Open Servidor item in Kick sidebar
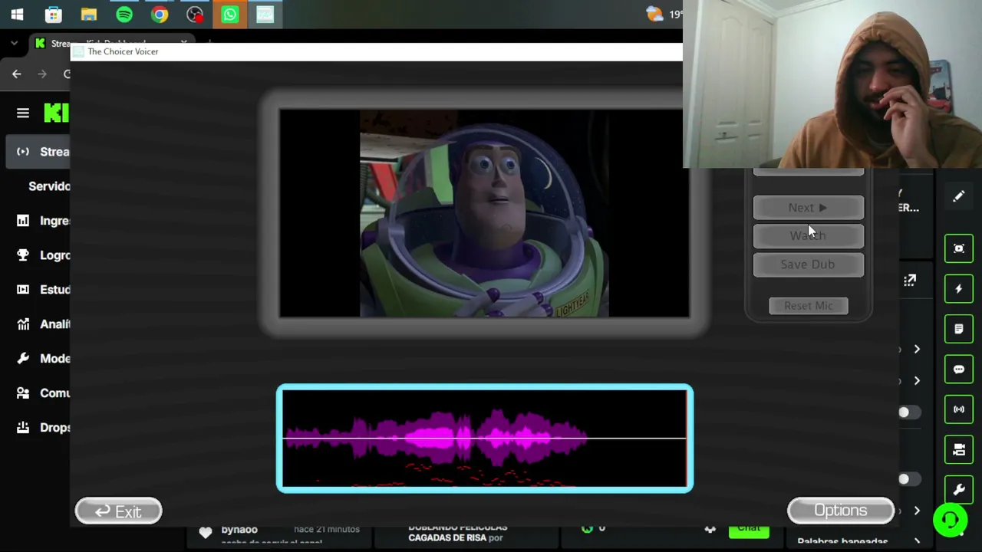982x552 pixels. tap(49, 186)
